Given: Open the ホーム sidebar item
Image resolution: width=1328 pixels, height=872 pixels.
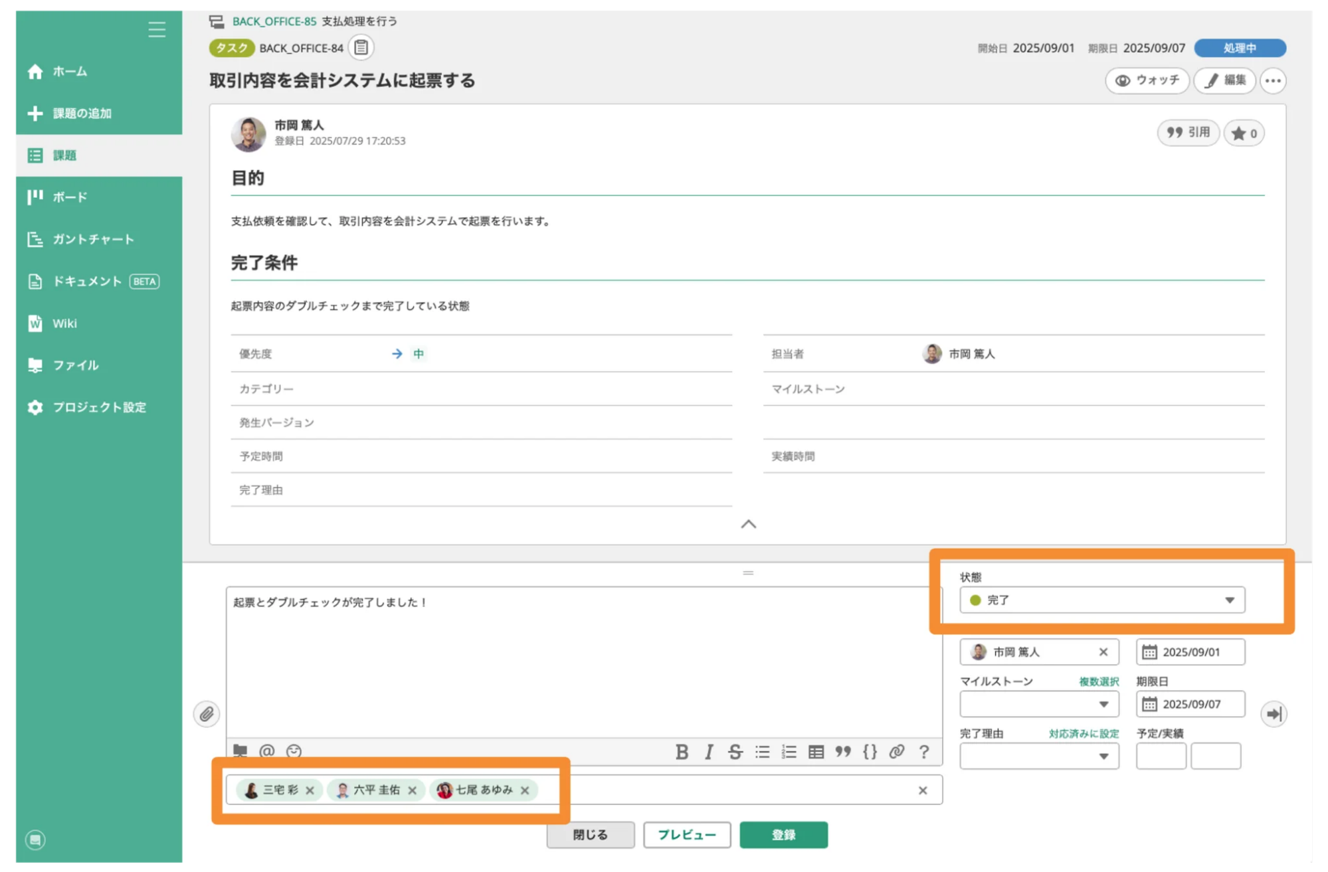Looking at the screenshot, I should [99, 71].
